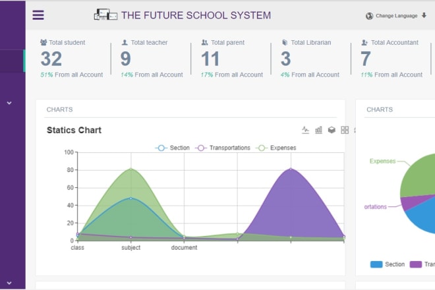Image resolution: width=435 pixels, height=290 pixels.
Task: Click the accountant count 7
Action: tap(366, 59)
